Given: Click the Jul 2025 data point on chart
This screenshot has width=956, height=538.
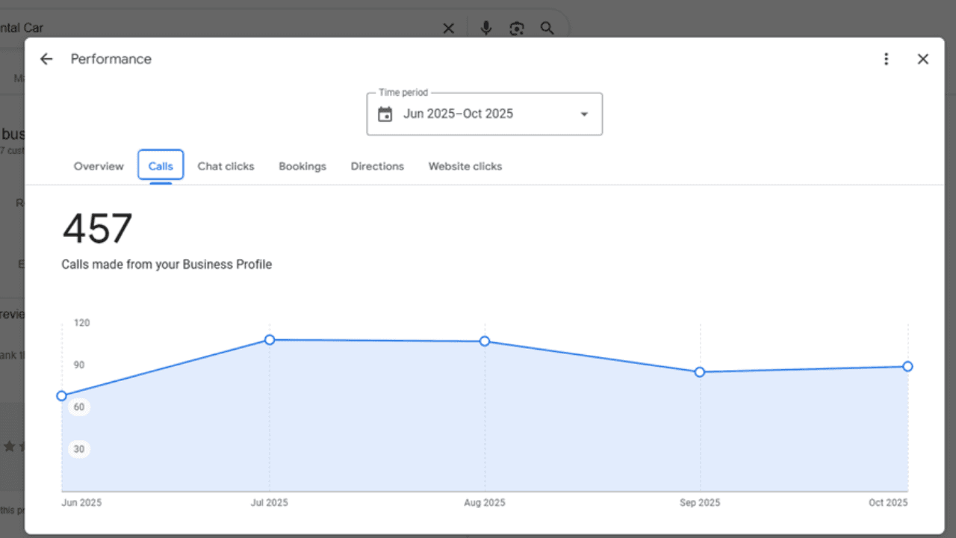Looking at the screenshot, I should tap(269, 340).
